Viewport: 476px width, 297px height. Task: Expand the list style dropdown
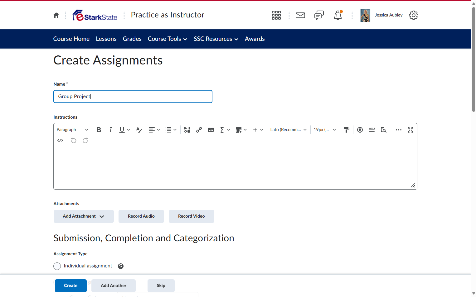(171, 130)
